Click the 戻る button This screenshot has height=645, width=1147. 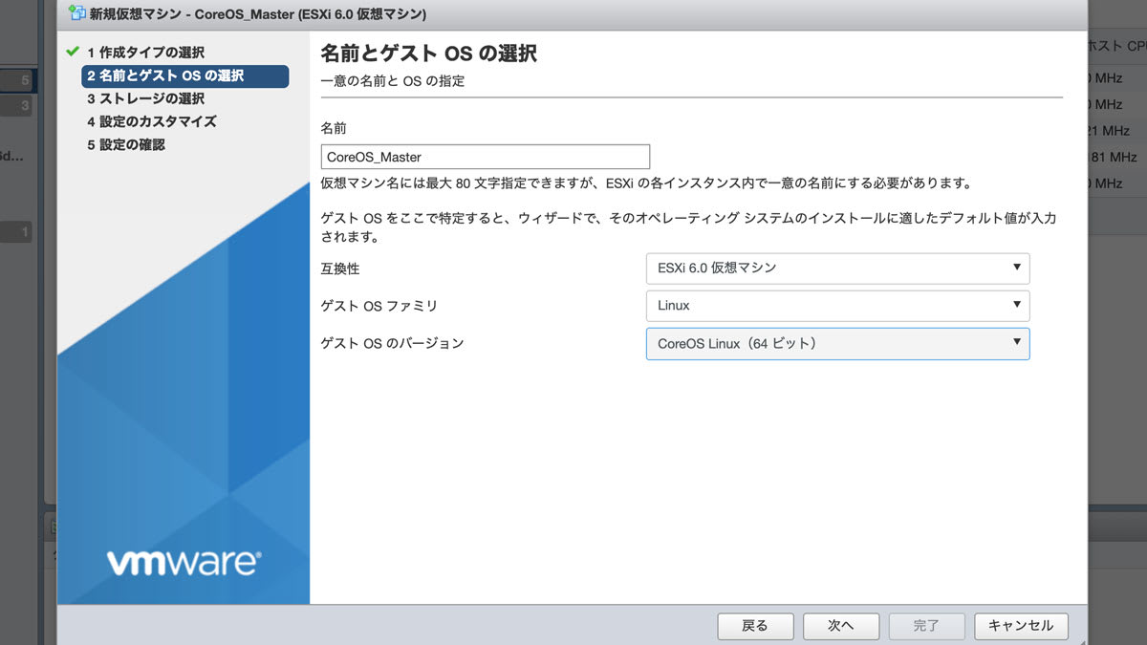coord(755,626)
